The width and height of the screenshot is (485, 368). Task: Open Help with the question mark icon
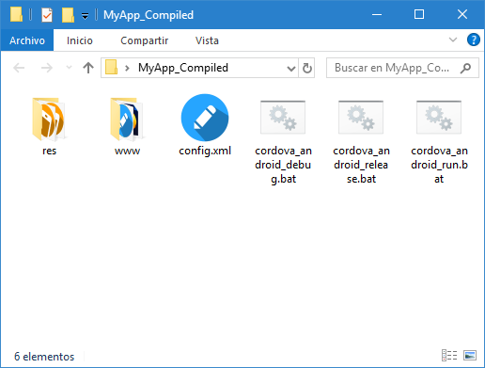(474, 40)
